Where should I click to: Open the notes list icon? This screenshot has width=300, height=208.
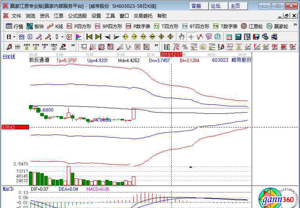pos(247,37)
